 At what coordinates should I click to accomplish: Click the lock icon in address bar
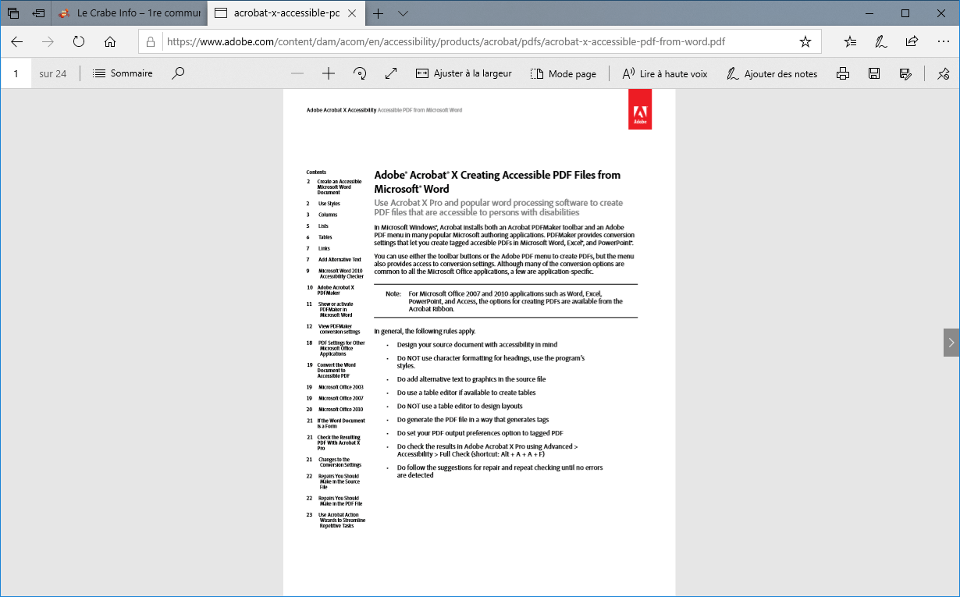(x=151, y=41)
